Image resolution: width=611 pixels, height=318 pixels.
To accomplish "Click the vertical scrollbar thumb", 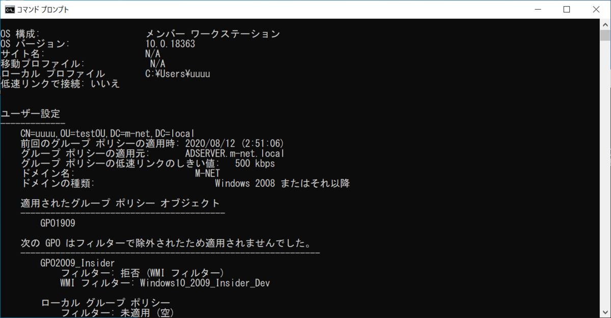I will (x=606, y=36).
